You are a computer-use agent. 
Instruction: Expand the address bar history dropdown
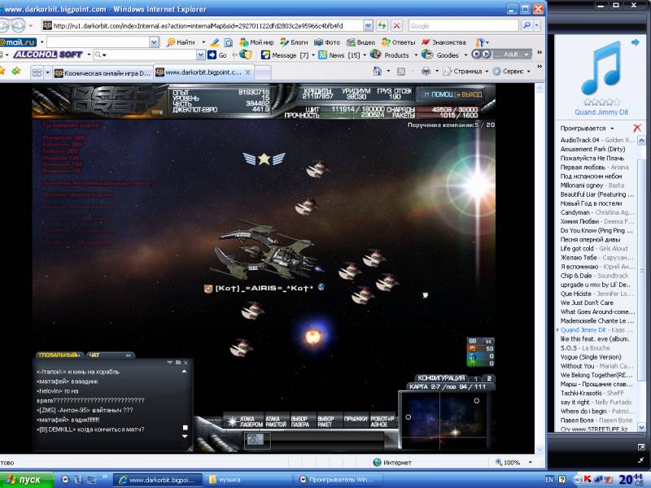(368, 26)
